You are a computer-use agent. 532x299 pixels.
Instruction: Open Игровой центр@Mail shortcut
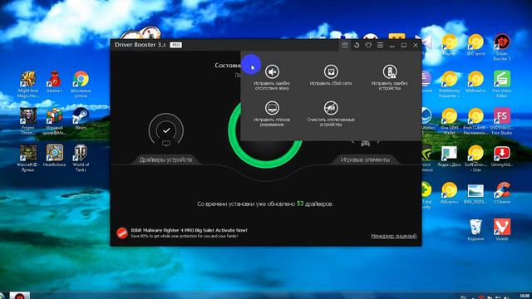pyautogui.click(x=54, y=121)
